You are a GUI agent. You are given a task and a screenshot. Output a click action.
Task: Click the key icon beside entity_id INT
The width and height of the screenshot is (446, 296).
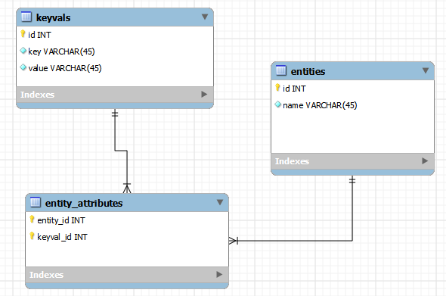pyautogui.click(x=33, y=220)
